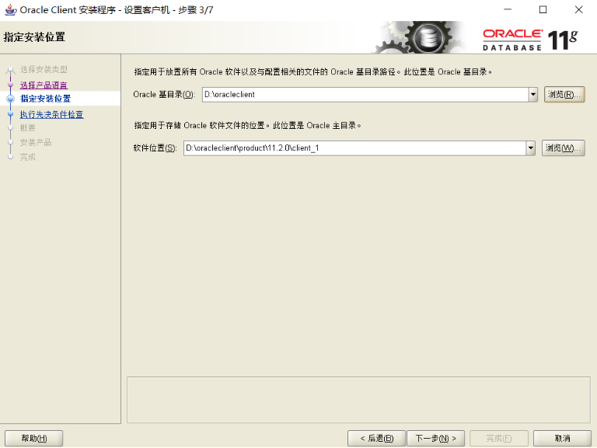Screen dimensions: 597x448
Task: Click the greyed 完成 step in sidebar
Action: (27, 157)
